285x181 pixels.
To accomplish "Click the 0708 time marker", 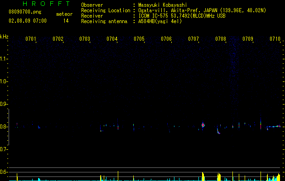I will pos(221,39).
